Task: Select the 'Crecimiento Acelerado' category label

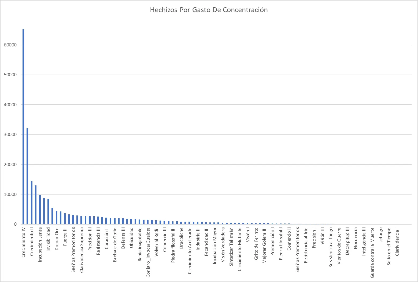Action: [x=190, y=251]
